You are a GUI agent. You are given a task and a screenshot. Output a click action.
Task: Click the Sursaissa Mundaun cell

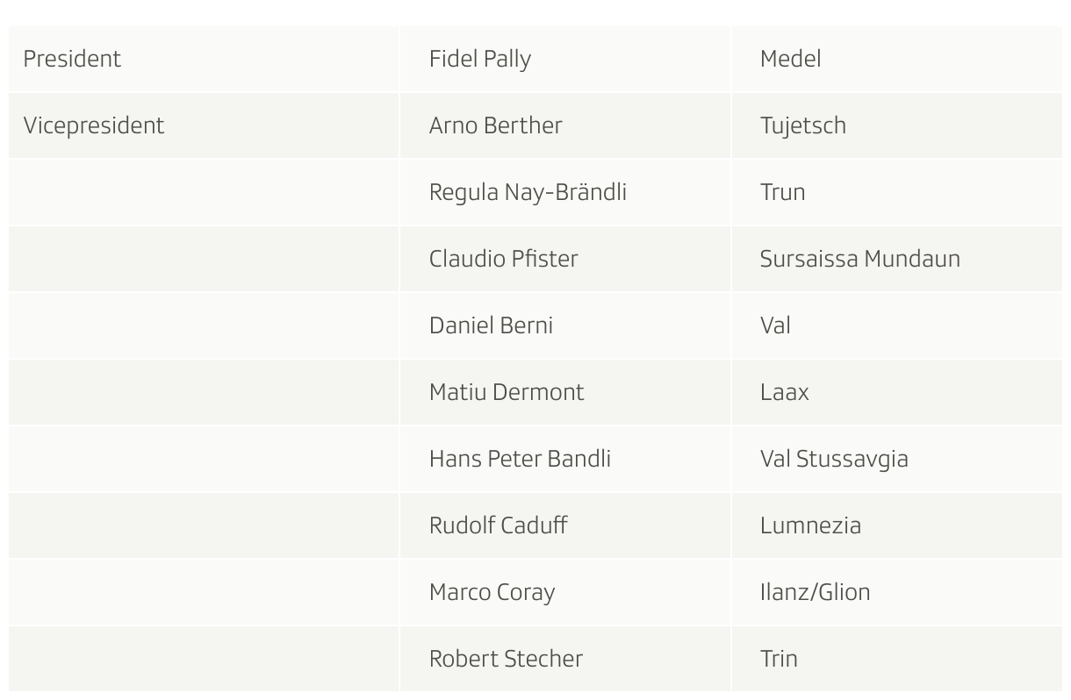(896, 259)
